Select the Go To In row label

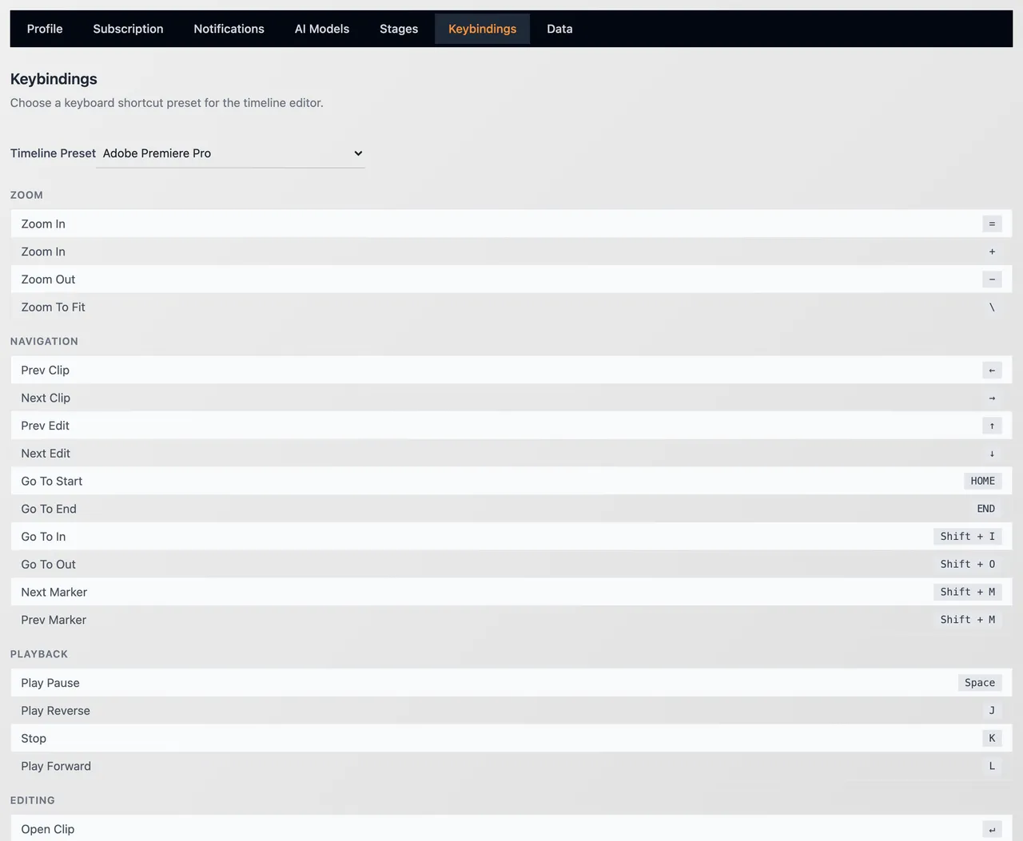tap(43, 537)
